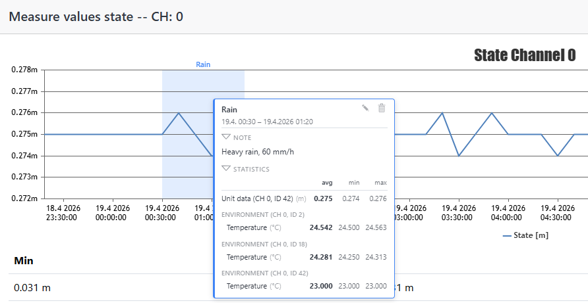Click temperature average 23.000 in bold
This screenshot has height=303, width=588.
click(321, 286)
